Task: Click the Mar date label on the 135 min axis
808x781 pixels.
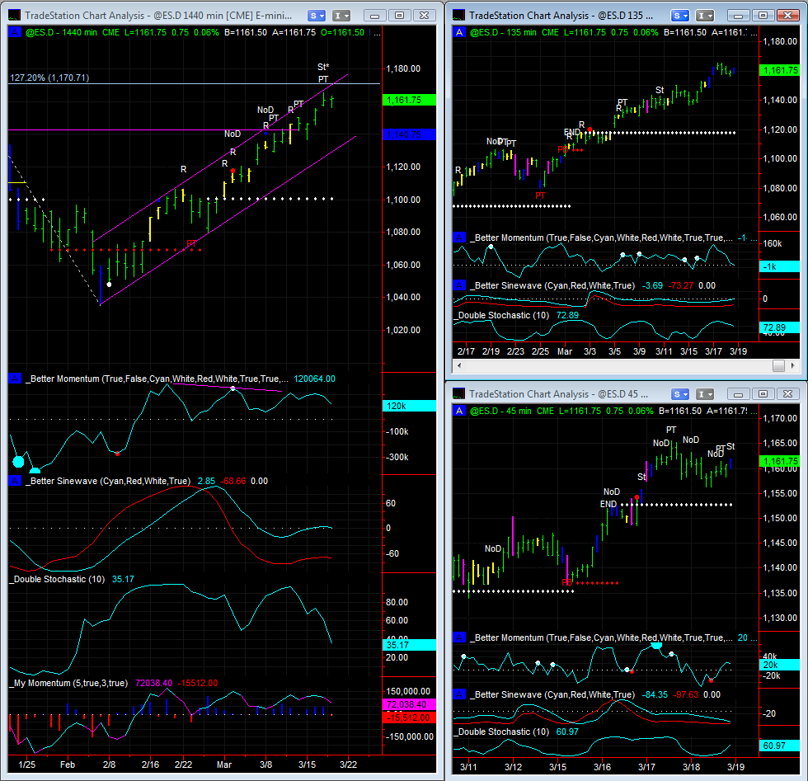Action: click(x=565, y=351)
